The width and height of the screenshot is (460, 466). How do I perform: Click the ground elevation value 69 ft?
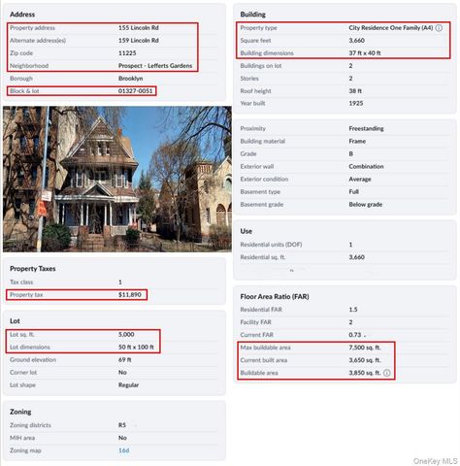point(125,359)
